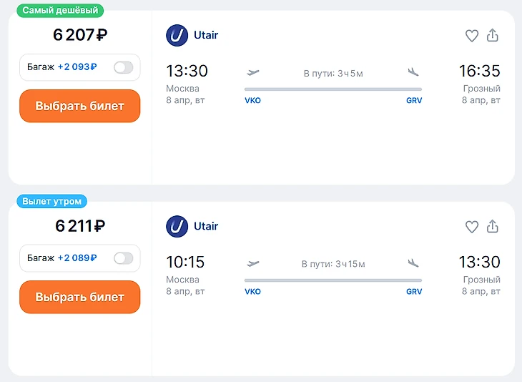Screen dimensions: 522x382
Task: Share the 10:15 Utair flight
Action: tap(492, 227)
